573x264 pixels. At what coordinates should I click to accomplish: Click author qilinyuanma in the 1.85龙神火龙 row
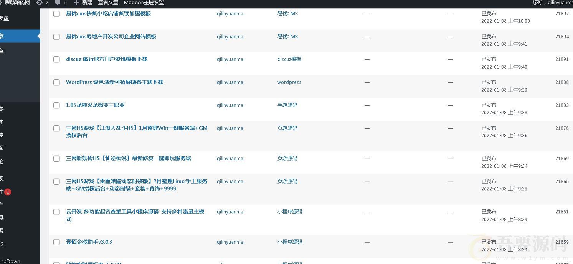230,105
